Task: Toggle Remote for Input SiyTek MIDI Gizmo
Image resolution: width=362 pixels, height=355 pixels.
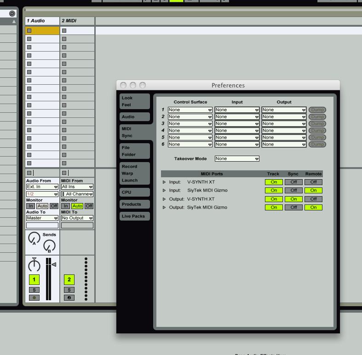Action: 314,191
